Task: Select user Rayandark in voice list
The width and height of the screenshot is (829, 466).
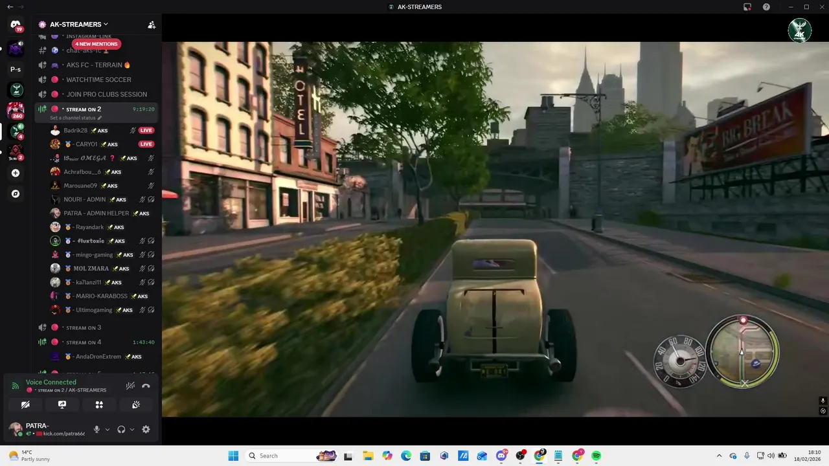Action: coord(102,227)
